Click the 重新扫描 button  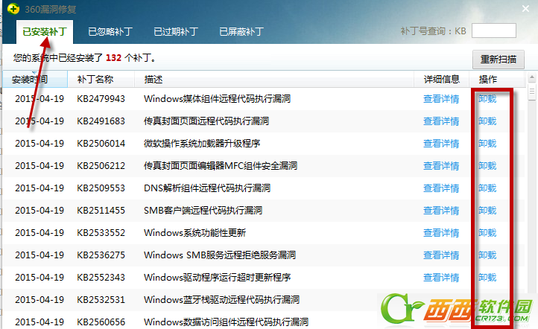tap(499, 60)
